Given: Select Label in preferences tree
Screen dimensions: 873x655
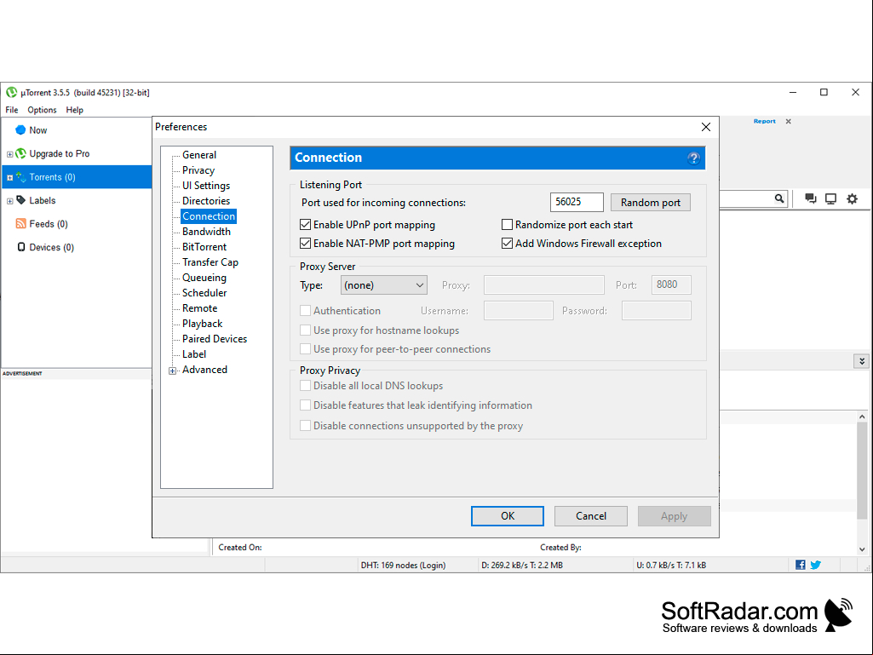Looking at the screenshot, I should tap(194, 353).
